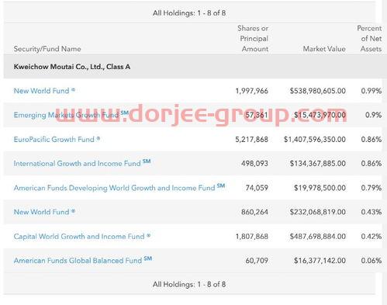Click the Market Value column header
The height and width of the screenshot is (305, 387).
click(x=324, y=49)
